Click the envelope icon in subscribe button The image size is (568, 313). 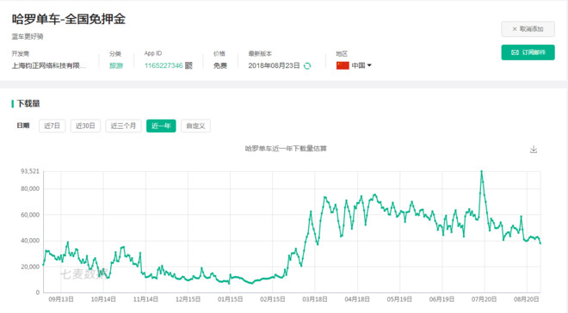click(x=515, y=52)
